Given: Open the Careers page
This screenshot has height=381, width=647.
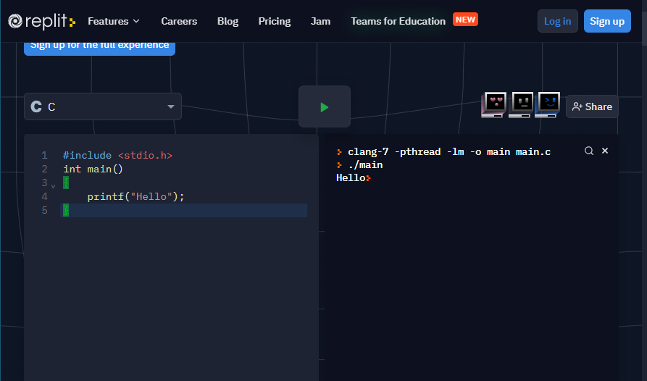Looking at the screenshot, I should (179, 21).
